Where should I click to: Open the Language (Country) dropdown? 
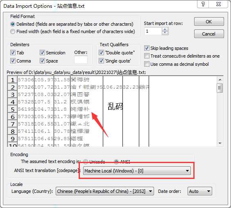pyautogui.click(x=105, y=191)
